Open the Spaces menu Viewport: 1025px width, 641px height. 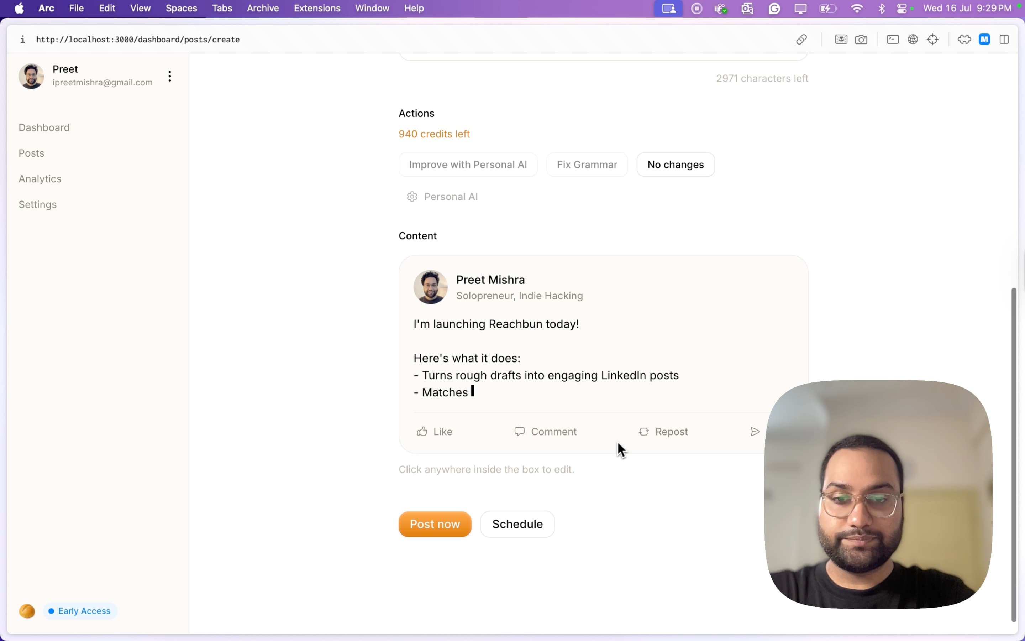181,9
